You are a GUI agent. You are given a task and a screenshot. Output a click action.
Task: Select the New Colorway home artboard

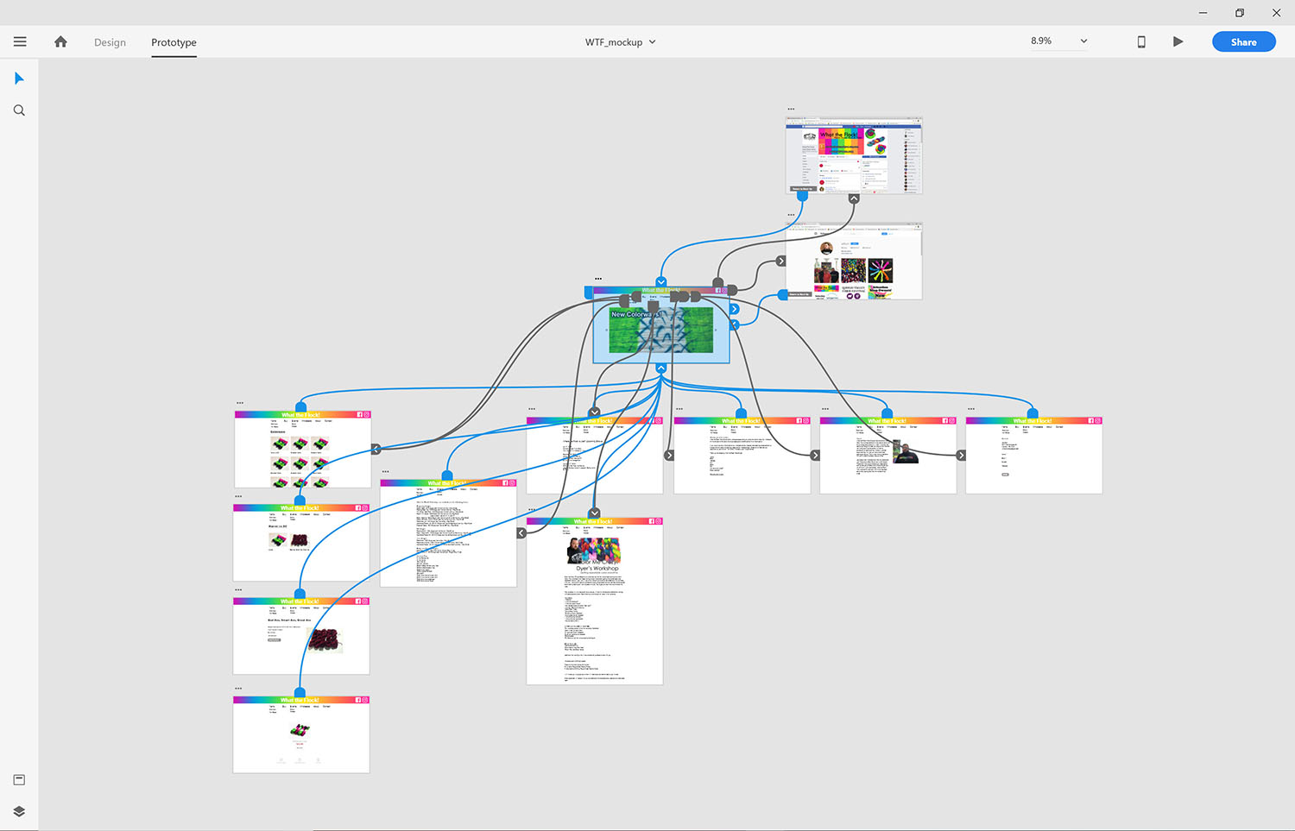660,332
